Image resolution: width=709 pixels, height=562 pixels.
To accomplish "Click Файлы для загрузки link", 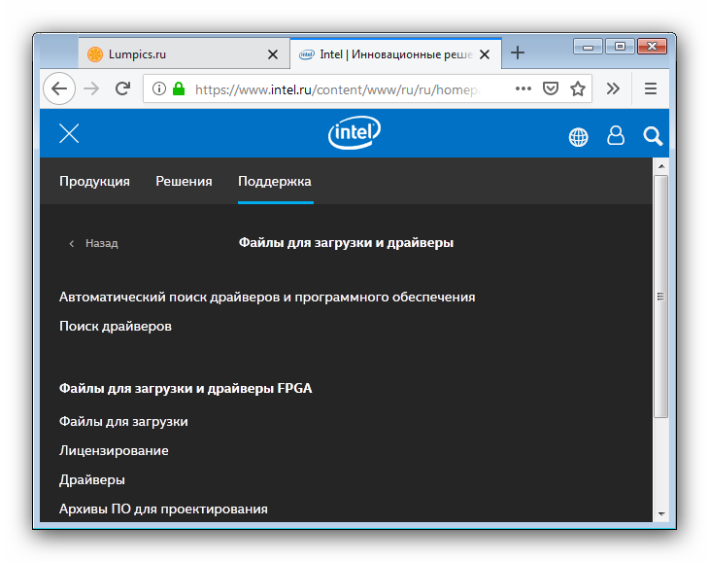I will click(x=123, y=422).
